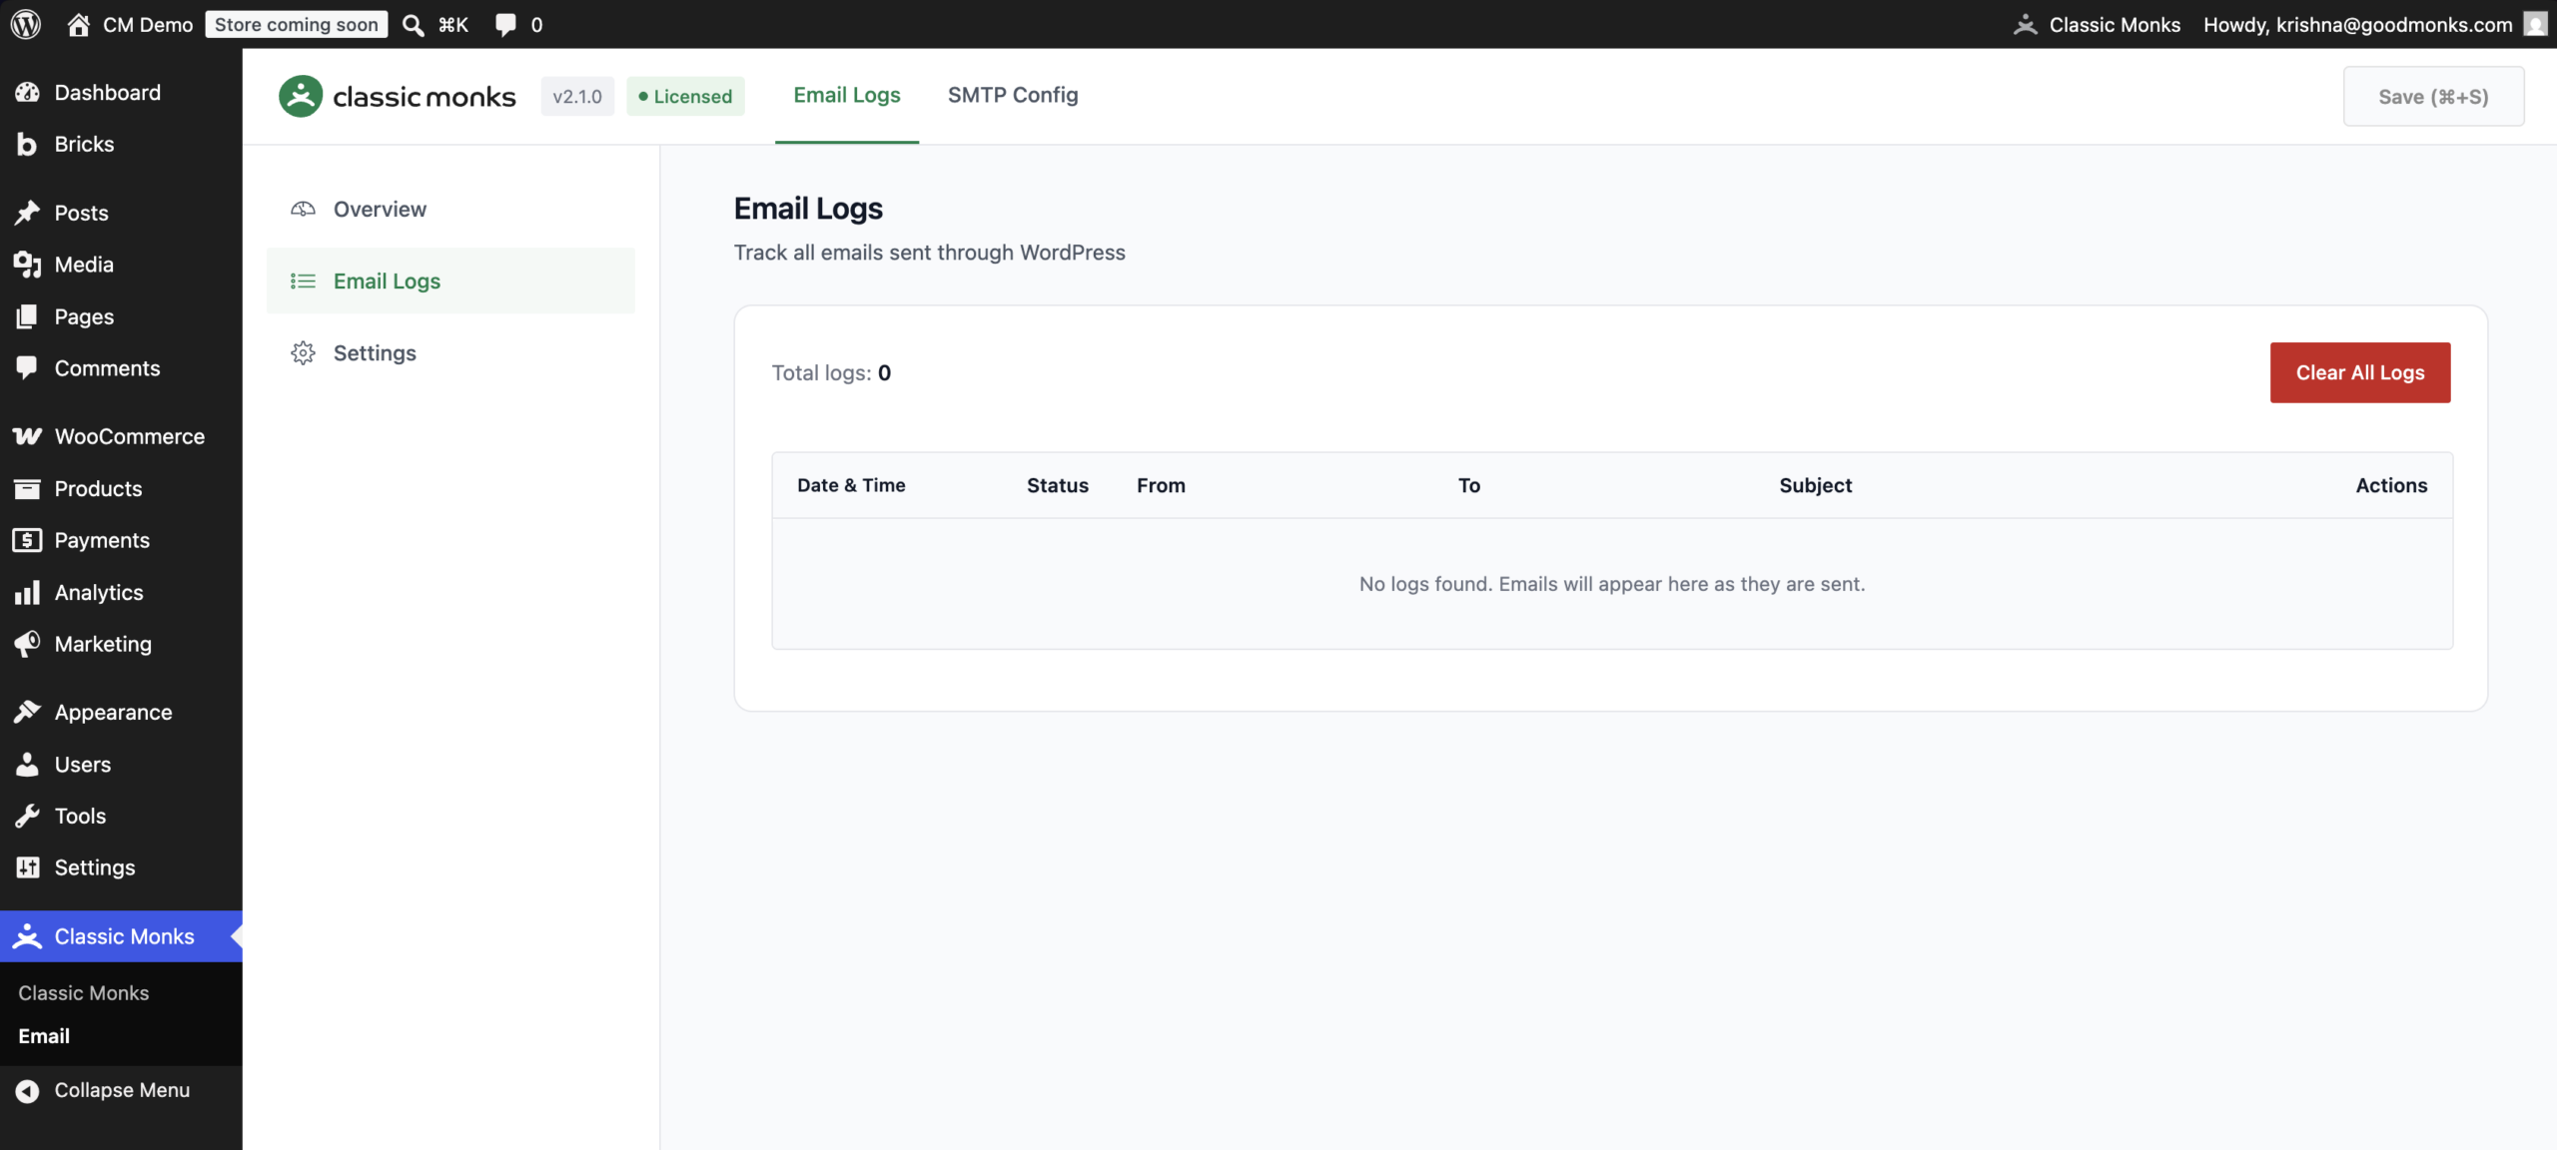Click the Total logs: 0 text
Viewport: 2557px width, 1150px height.
[831, 372]
